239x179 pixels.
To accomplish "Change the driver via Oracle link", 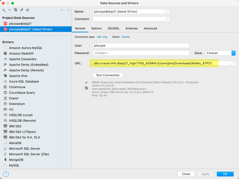I will [126, 37].
